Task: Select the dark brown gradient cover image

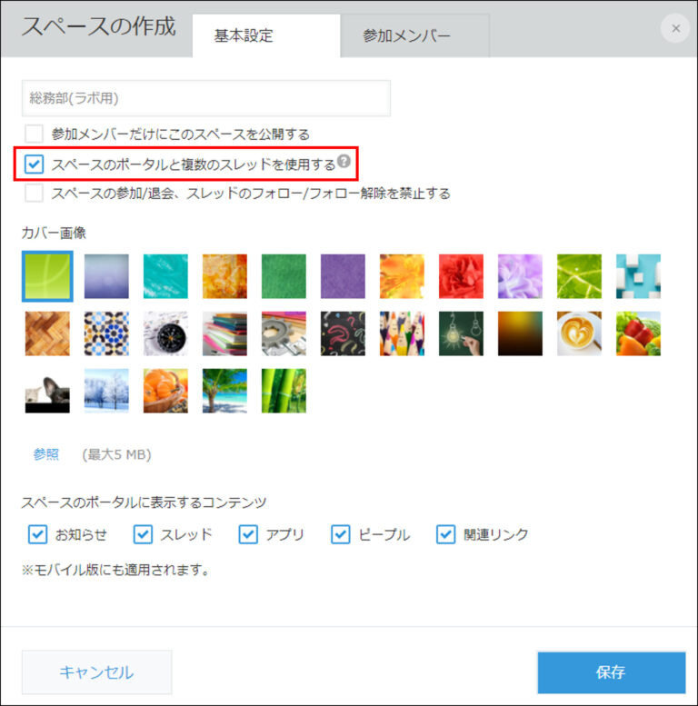Action: click(x=520, y=333)
